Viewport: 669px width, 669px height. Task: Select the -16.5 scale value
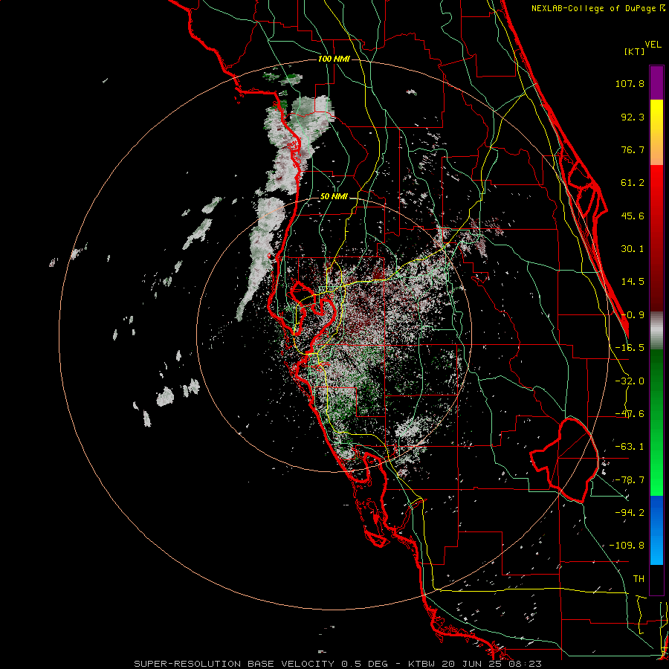(x=630, y=348)
